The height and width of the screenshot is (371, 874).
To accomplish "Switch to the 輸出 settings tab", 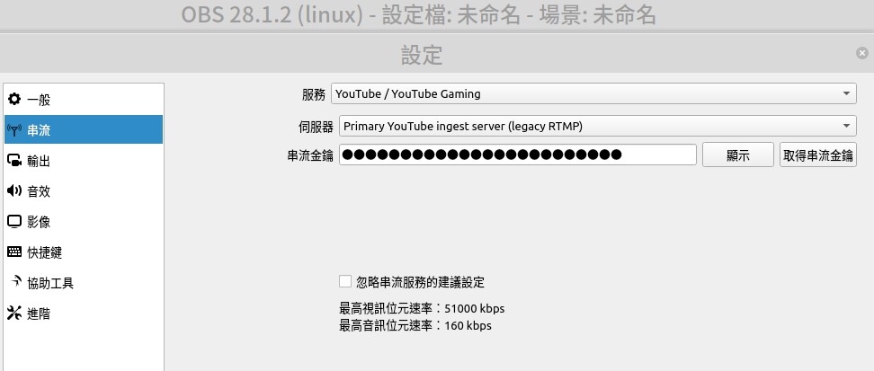I will tap(84, 161).
